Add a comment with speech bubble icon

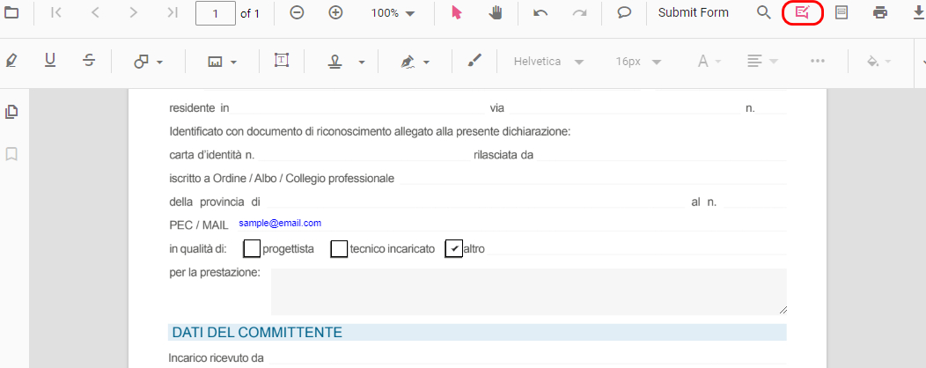(624, 12)
